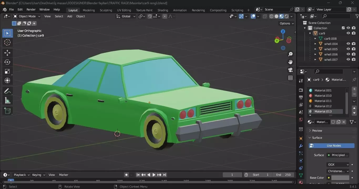This screenshot has height=189, width=359.
Task: Open the Output properties tab
Action: click(301, 98)
